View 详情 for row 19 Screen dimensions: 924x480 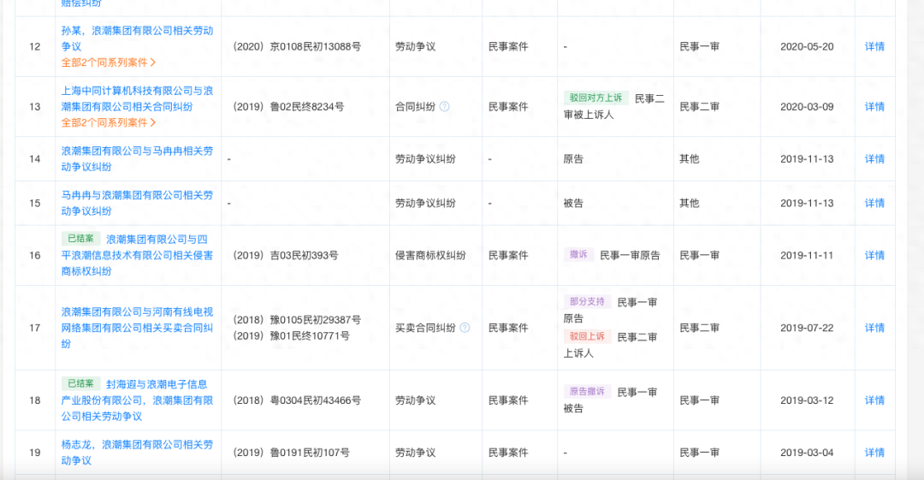tap(874, 453)
